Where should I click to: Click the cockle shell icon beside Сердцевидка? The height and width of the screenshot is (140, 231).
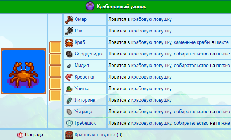[x=69, y=54]
